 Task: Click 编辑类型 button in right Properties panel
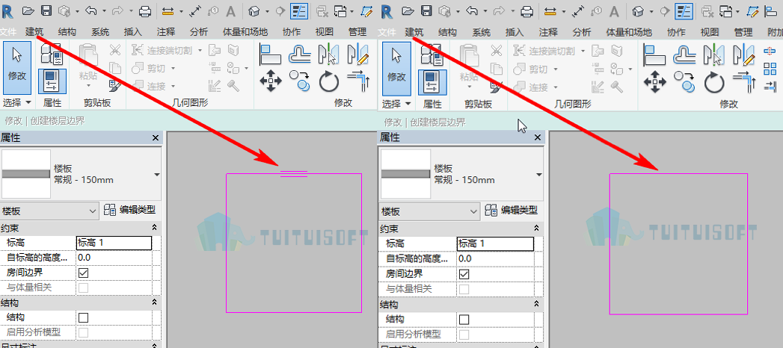pos(511,211)
